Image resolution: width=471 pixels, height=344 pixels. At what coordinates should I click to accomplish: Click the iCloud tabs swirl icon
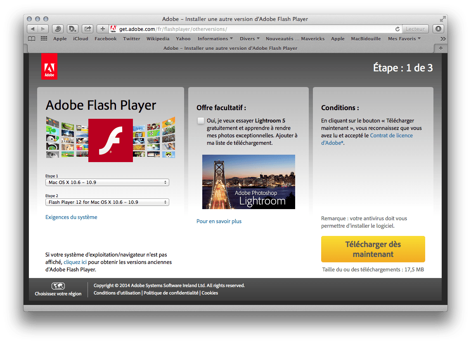(58, 29)
